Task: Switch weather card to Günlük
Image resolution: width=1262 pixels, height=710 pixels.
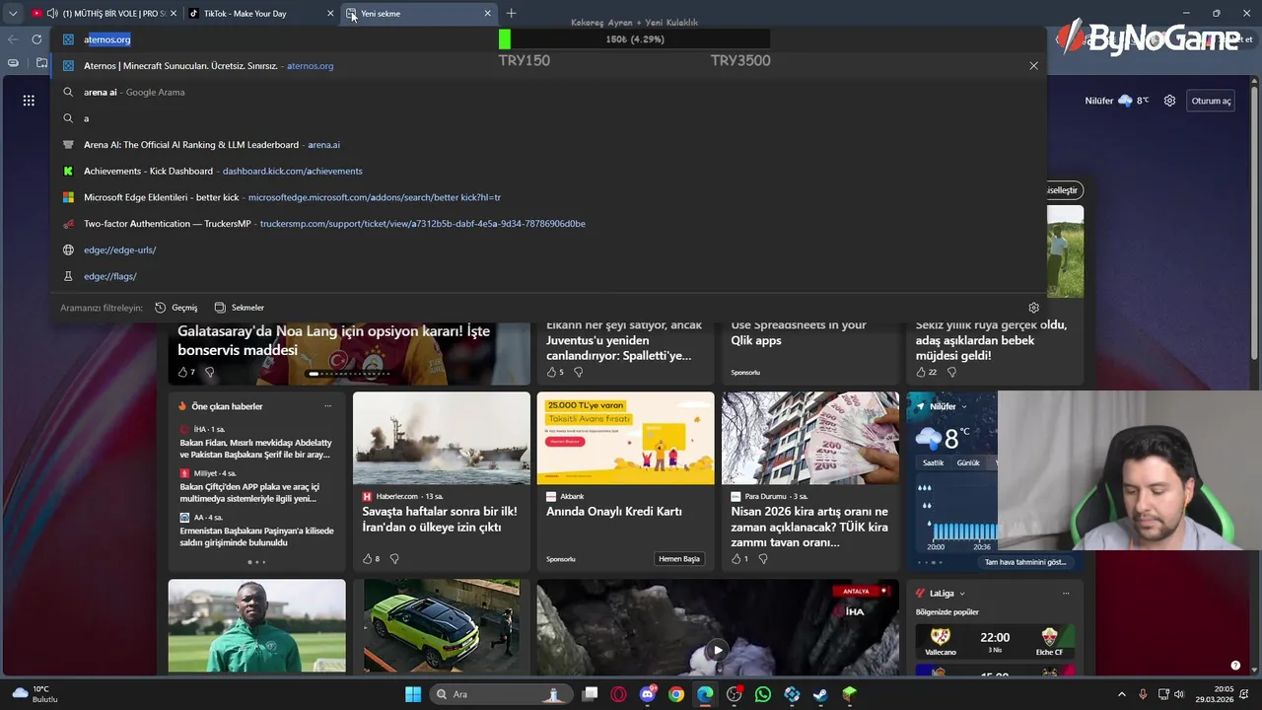Action: [968, 462]
